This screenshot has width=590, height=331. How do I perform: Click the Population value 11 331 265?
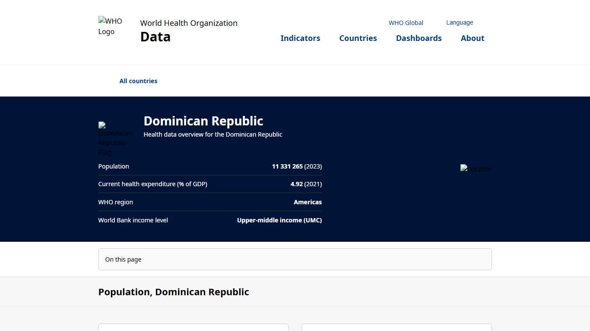[x=286, y=166]
